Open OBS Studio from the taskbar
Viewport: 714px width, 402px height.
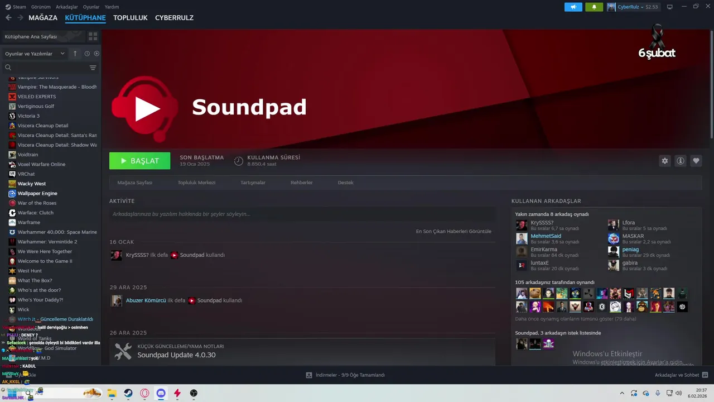pos(194,393)
